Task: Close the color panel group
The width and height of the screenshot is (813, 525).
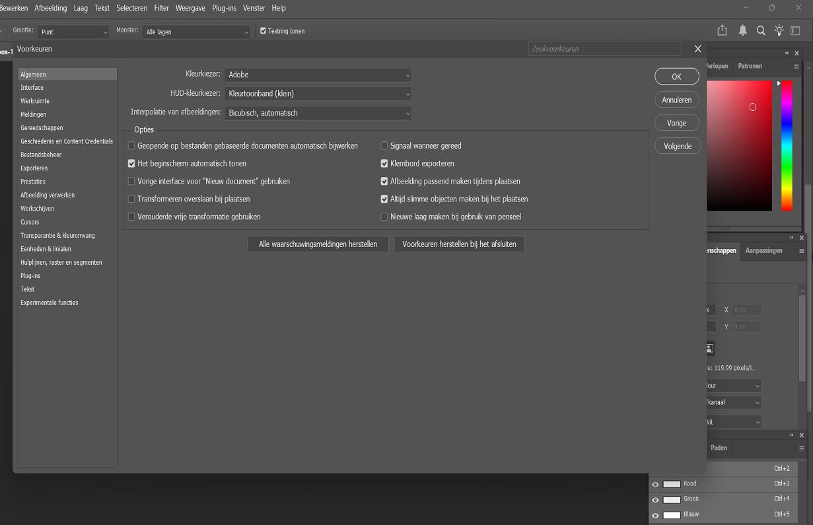Action: (796, 53)
